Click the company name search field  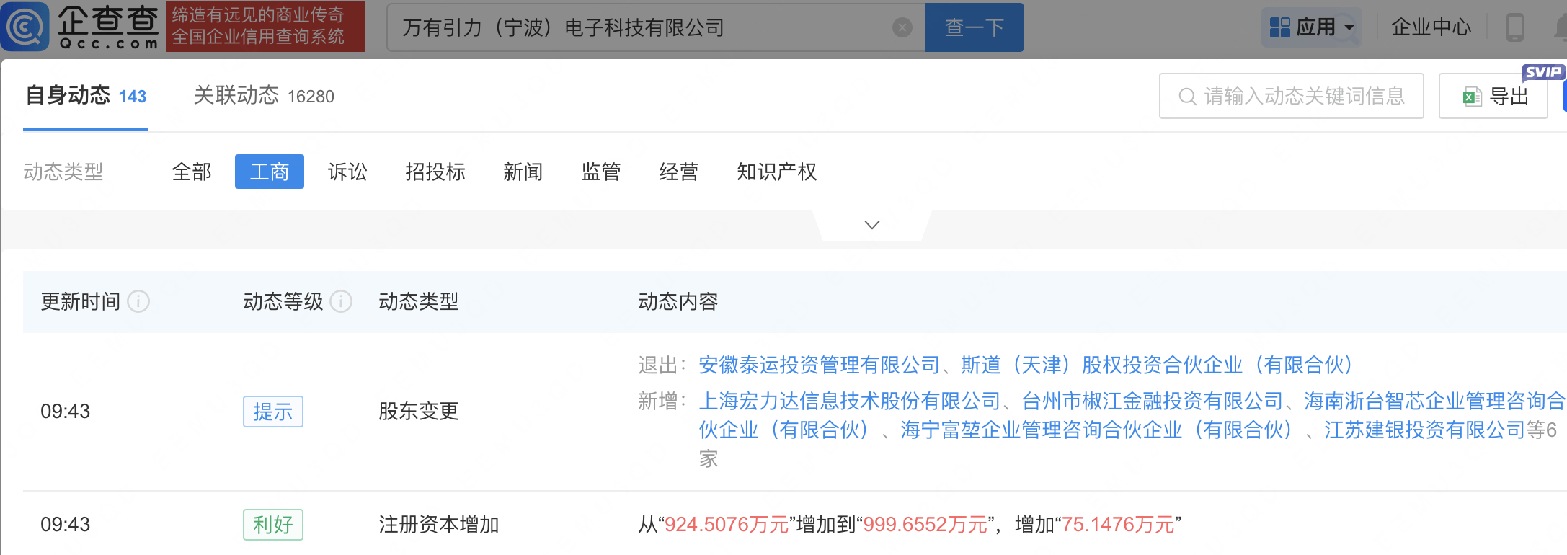pyautogui.click(x=642, y=27)
